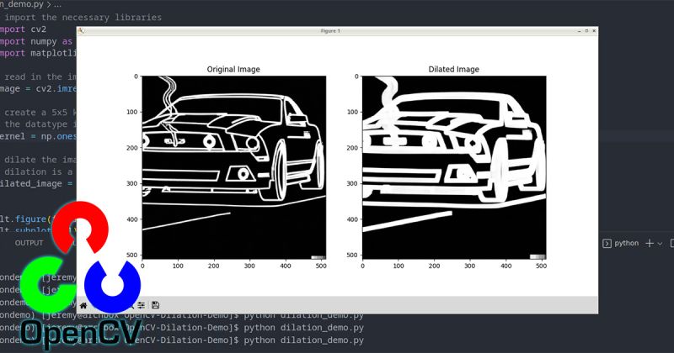
Task: Click inside the Dilated Image plot
Action: [454, 168]
